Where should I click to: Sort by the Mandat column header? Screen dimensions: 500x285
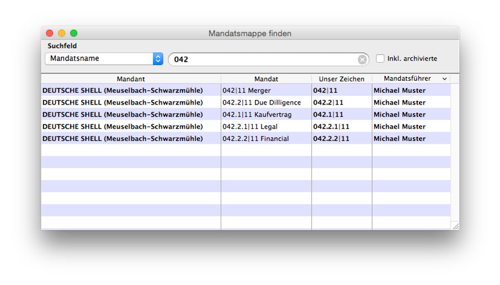[266, 79]
